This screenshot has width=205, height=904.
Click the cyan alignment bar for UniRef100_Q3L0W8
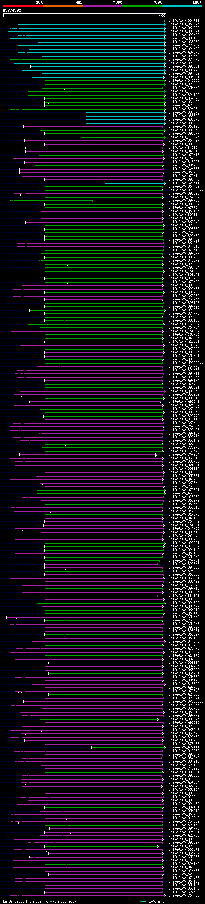(126, 112)
